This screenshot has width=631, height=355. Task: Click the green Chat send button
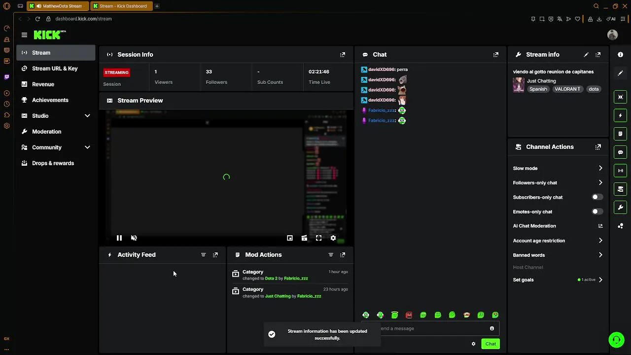click(491, 344)
